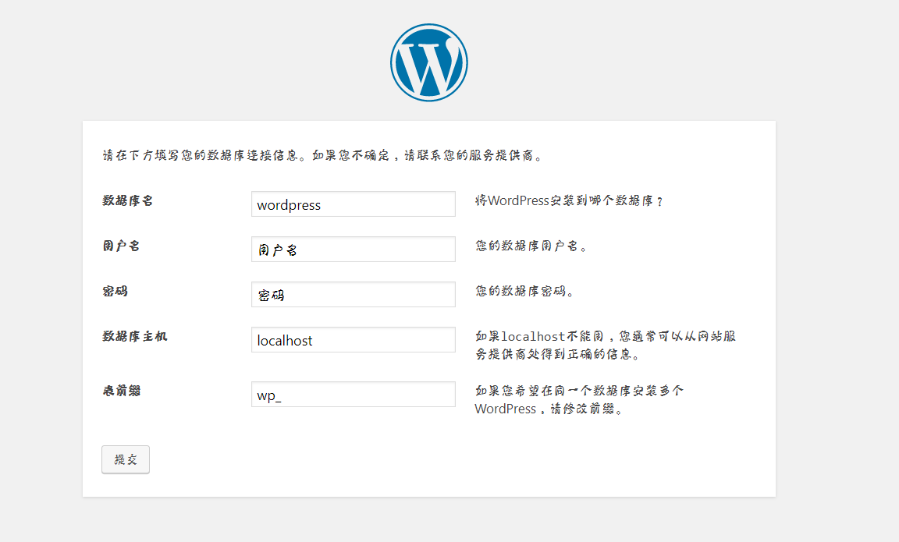Click the localhost hint description text
Screen dimensions: 899x542
tap(605, 345)
